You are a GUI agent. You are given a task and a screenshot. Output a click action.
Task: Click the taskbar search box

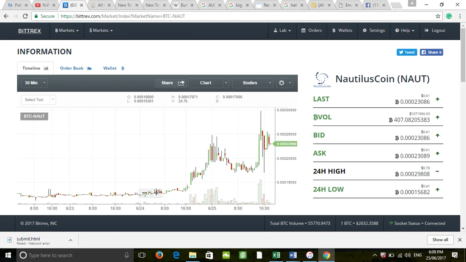[x=75, y=255]
